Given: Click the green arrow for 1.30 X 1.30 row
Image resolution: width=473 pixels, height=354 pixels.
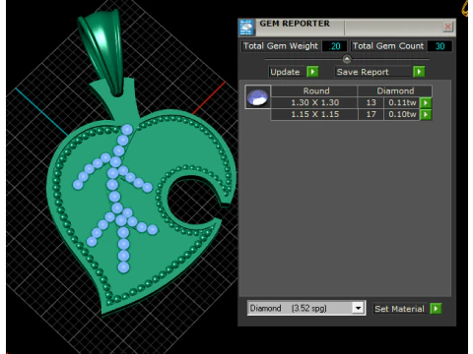Looking at the screenshot, I should point(426,102).
